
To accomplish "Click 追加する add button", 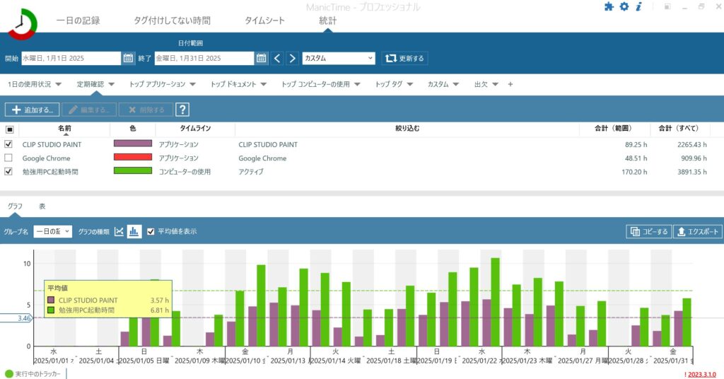I will (33, 110).
